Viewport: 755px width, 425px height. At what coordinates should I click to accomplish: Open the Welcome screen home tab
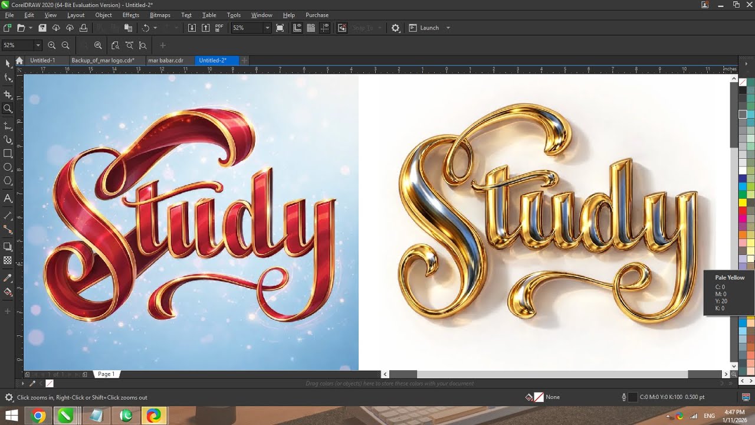(x=19, y=60)
